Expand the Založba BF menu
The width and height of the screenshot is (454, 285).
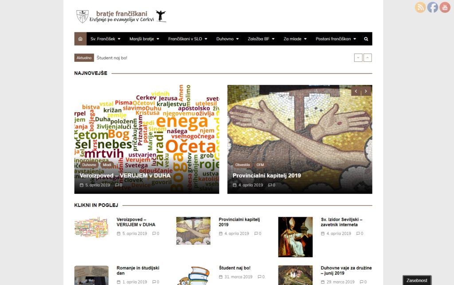tap(261, 38)
